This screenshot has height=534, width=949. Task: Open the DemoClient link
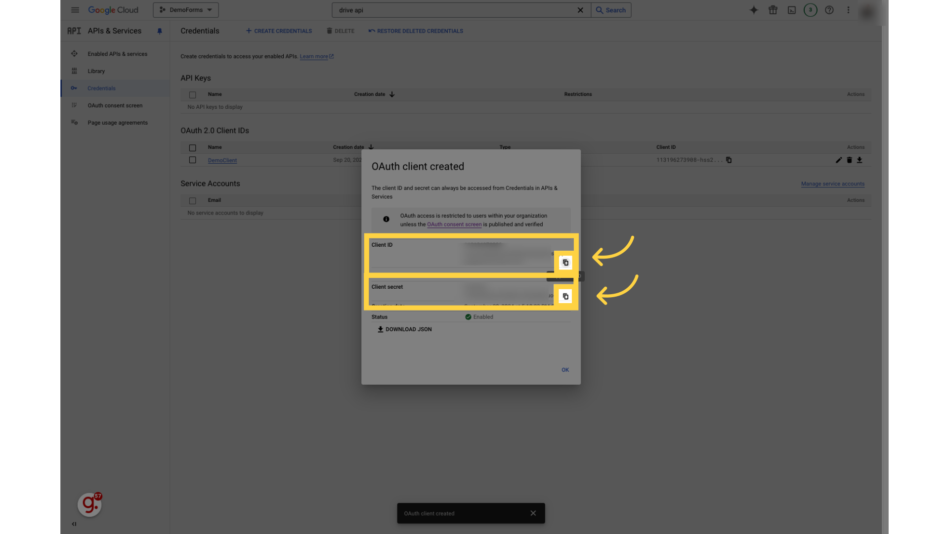[222, 160]
